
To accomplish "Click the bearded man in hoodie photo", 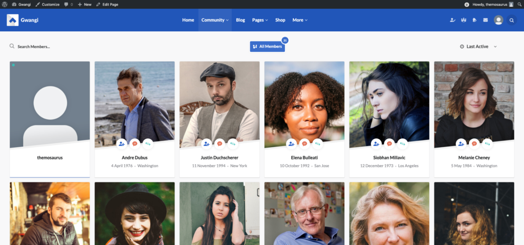I will 50,214.
